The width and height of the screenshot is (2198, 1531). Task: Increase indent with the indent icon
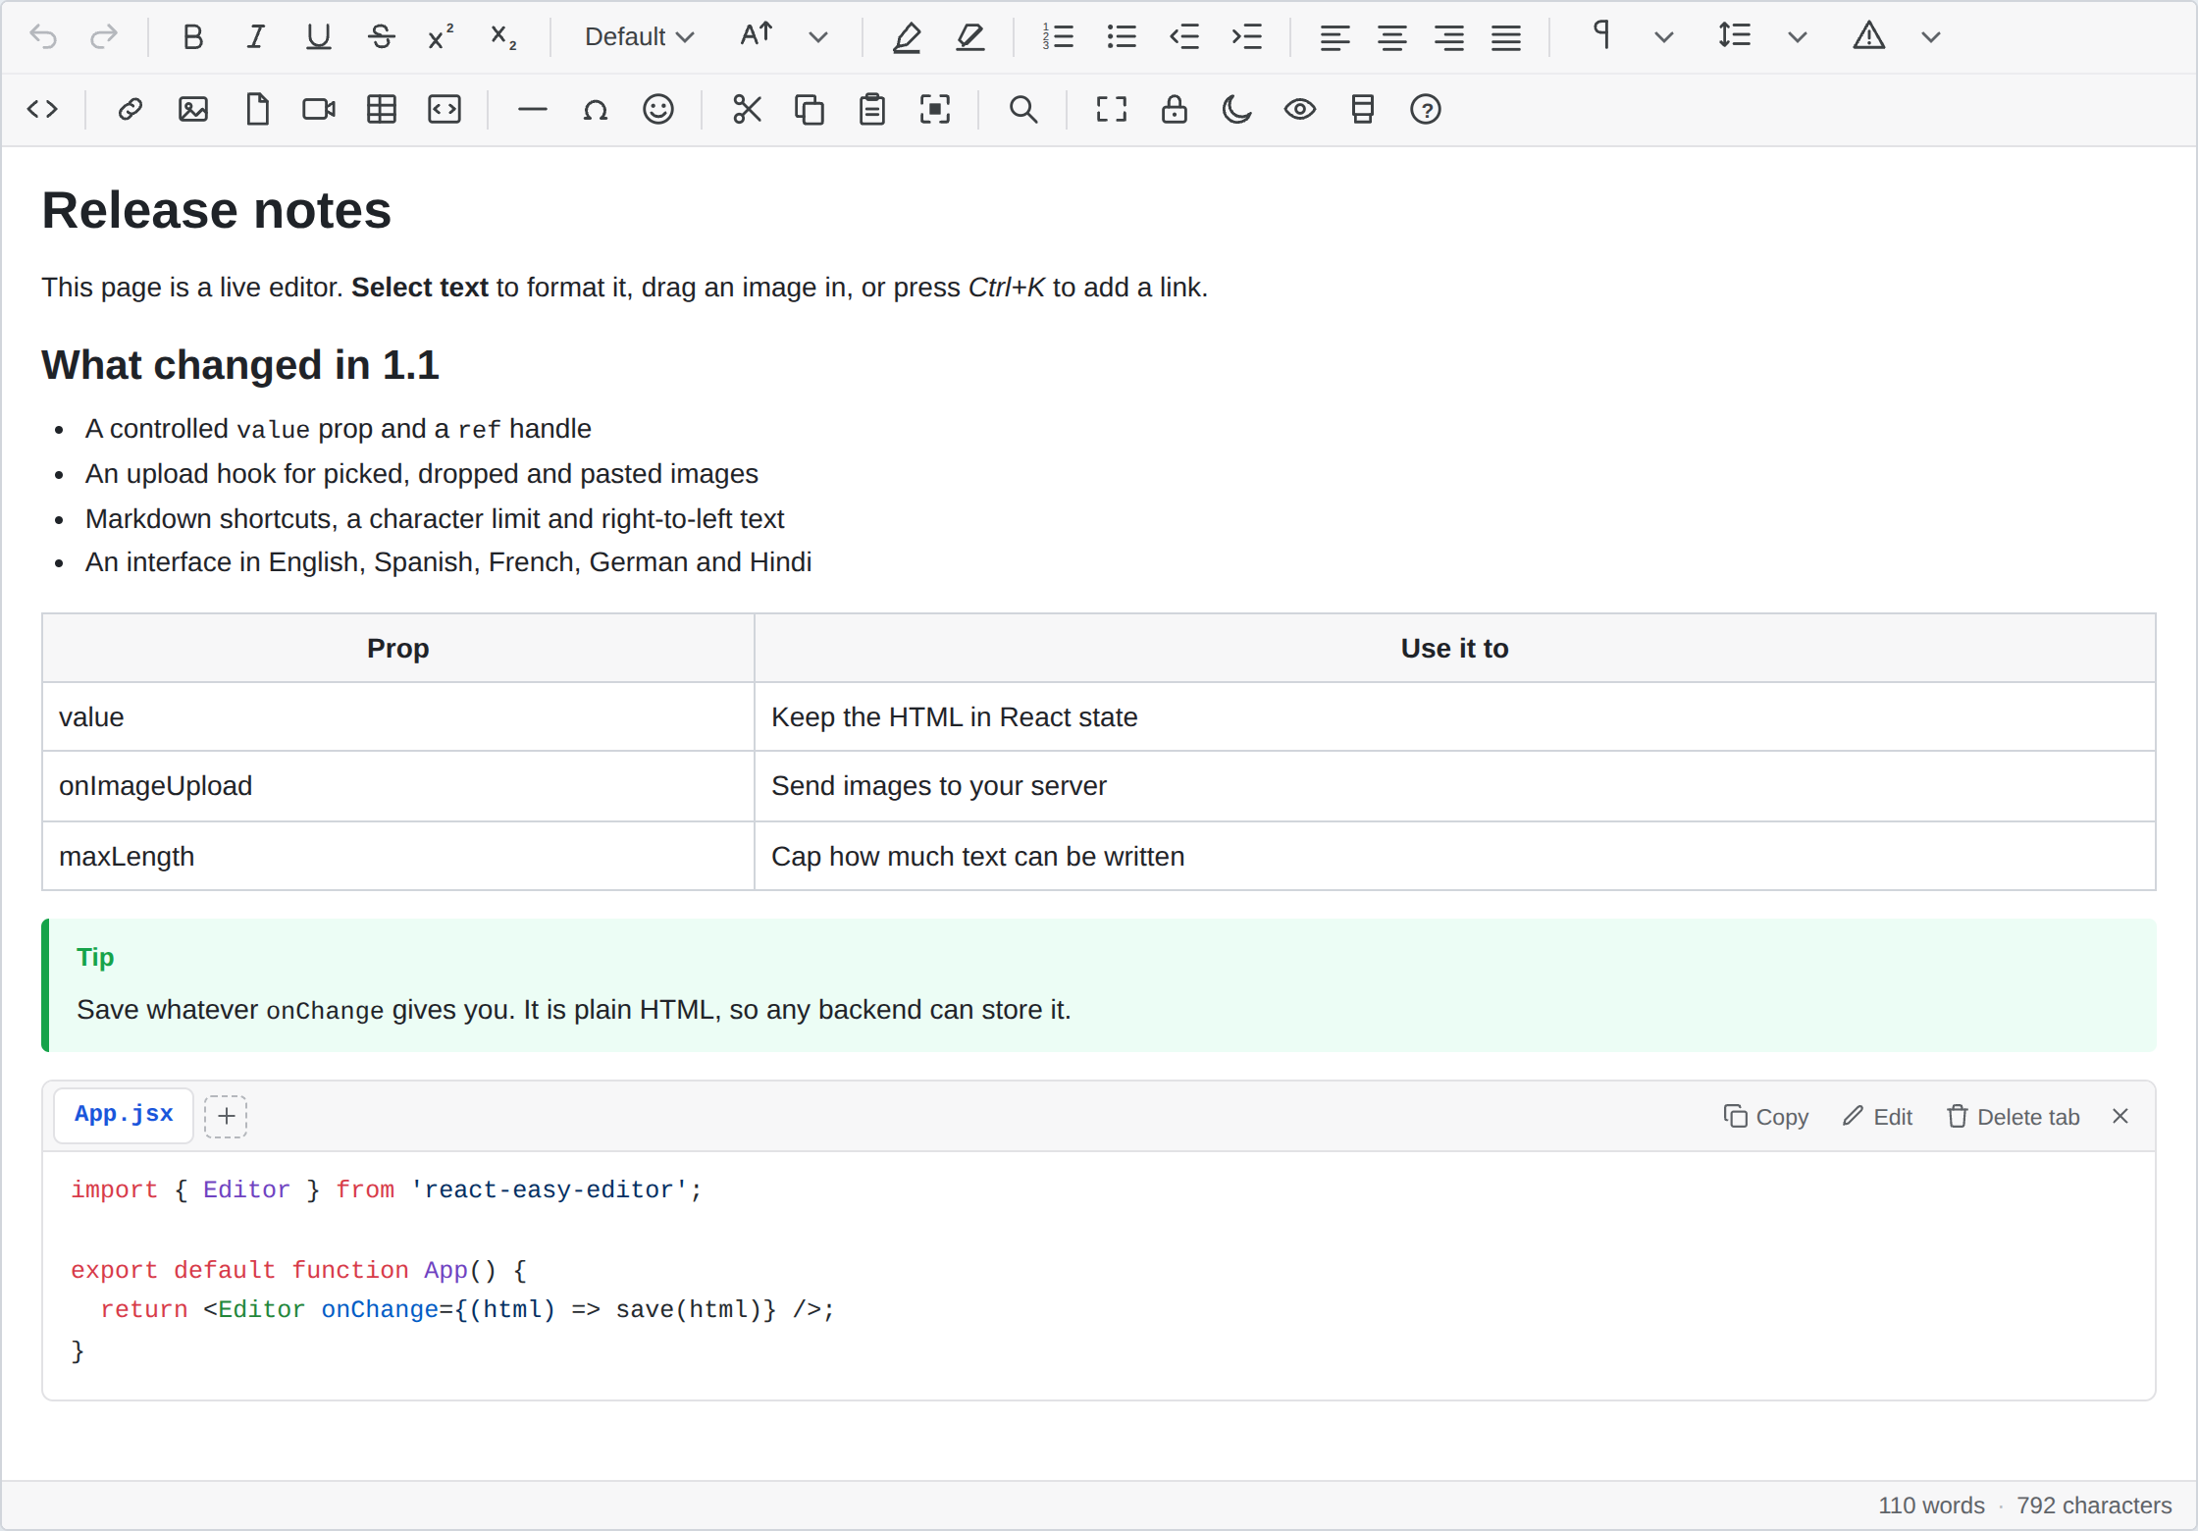(x=1246, y=37)
